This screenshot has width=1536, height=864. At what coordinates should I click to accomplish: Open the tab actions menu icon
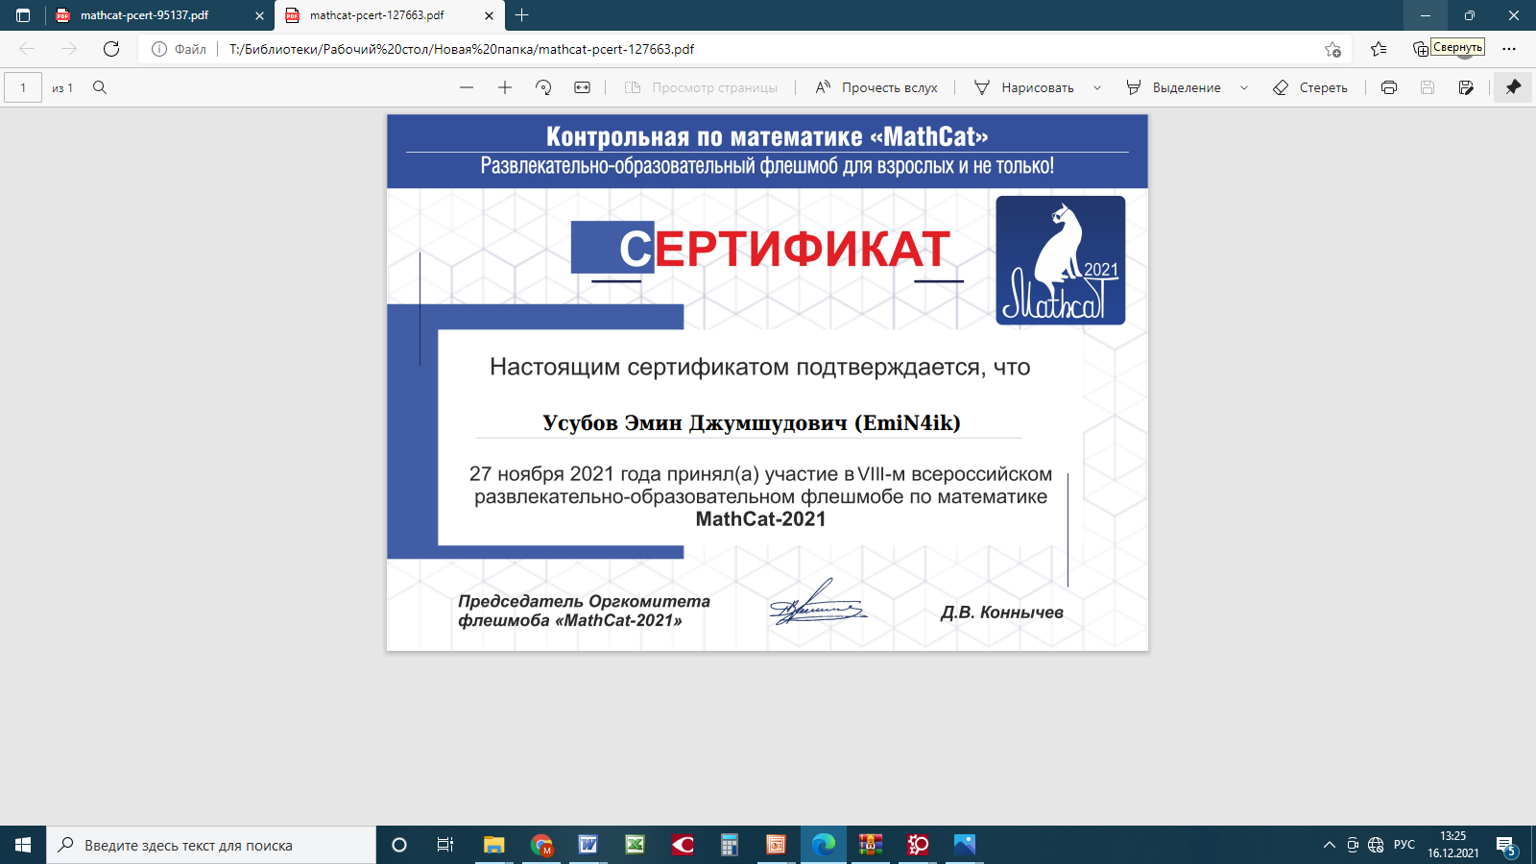pos(23,15)
